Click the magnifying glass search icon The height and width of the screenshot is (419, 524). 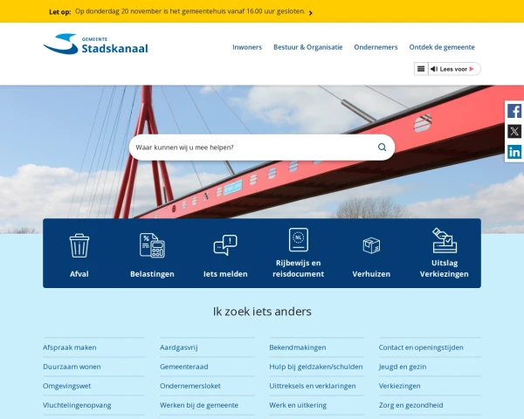382,148
